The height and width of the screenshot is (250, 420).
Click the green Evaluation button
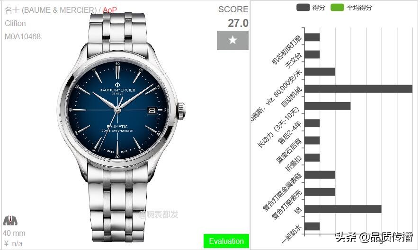tap(226, 241)
